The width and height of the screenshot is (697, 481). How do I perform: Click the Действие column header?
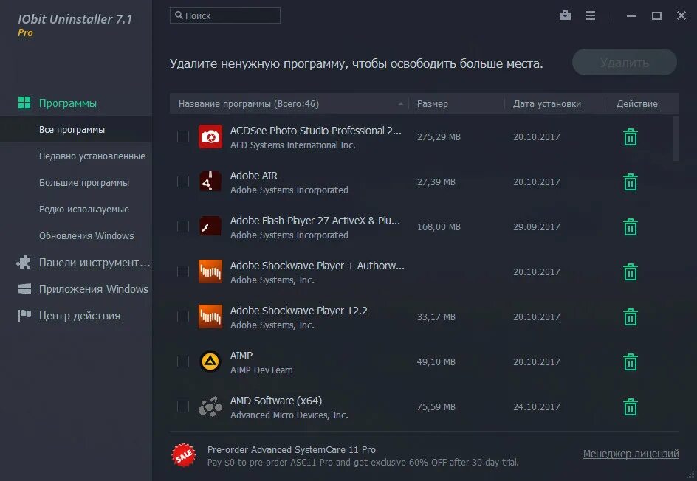(x=636, y=104)
